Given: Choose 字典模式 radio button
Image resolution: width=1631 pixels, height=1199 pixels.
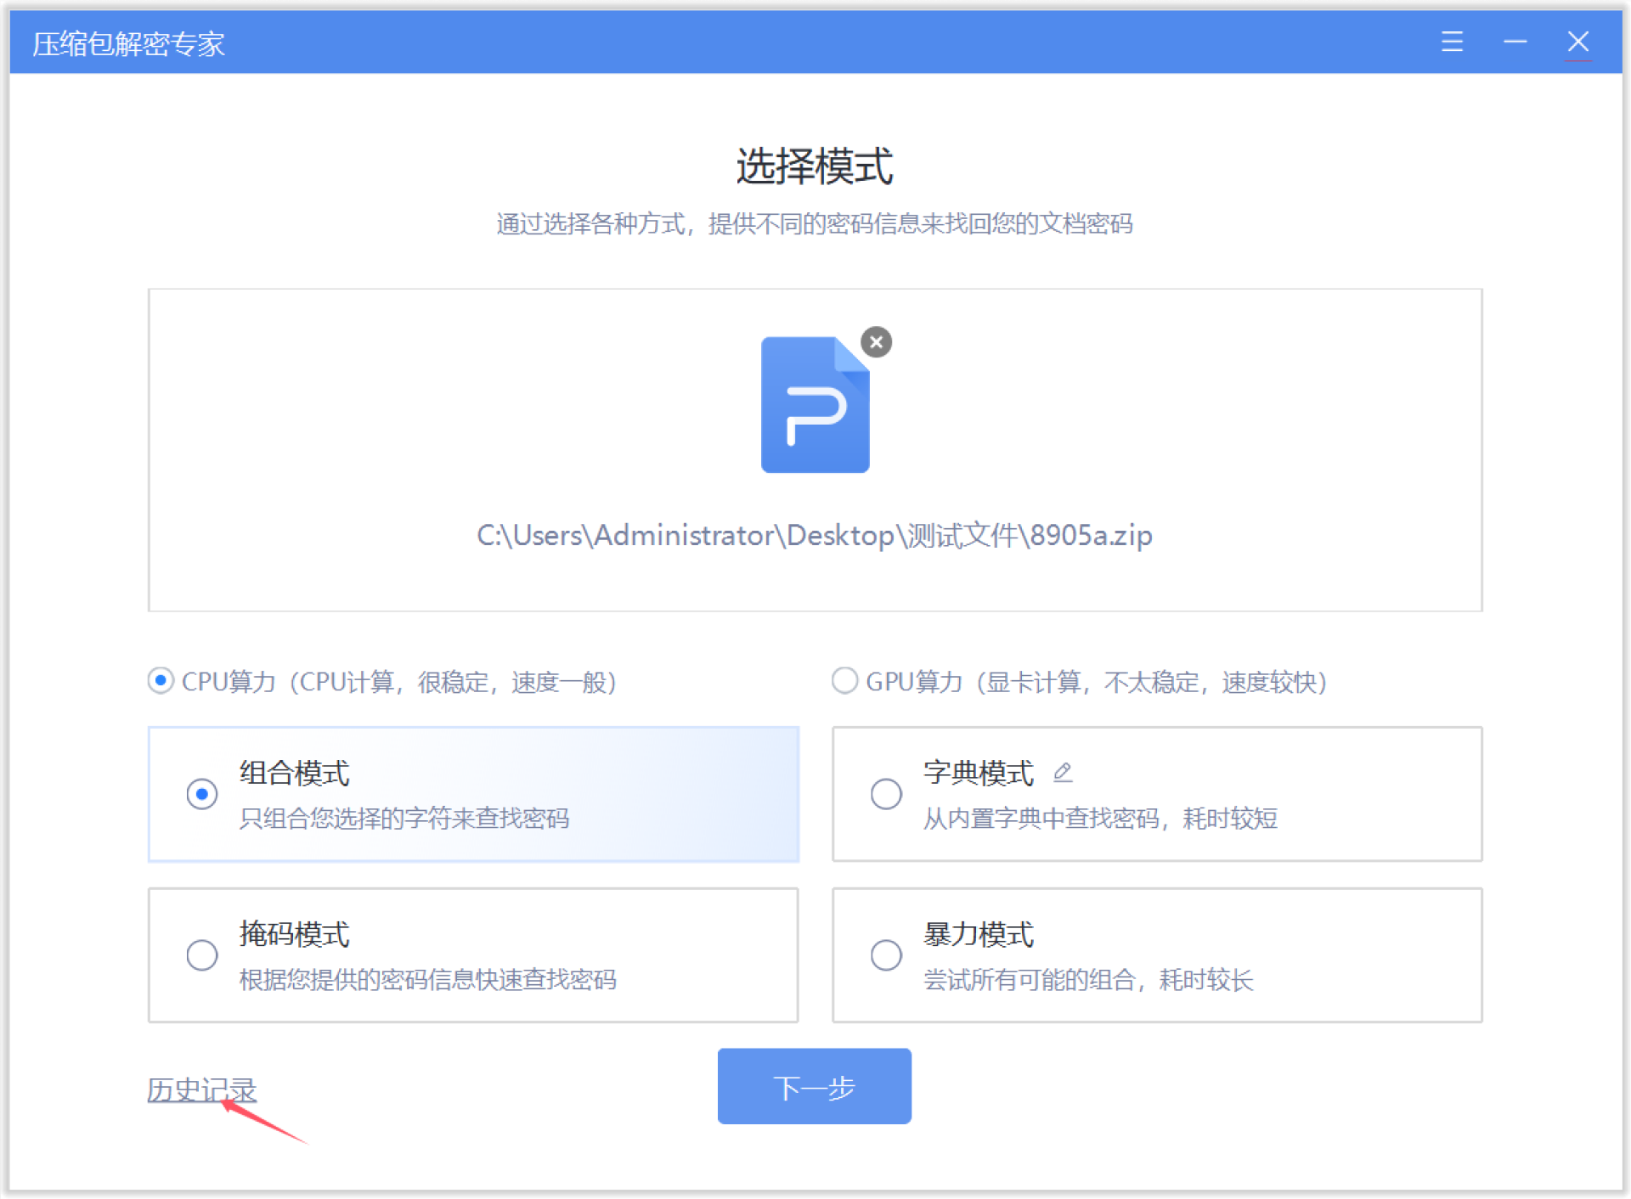Looking at the screenshot, I should point(886,794).
